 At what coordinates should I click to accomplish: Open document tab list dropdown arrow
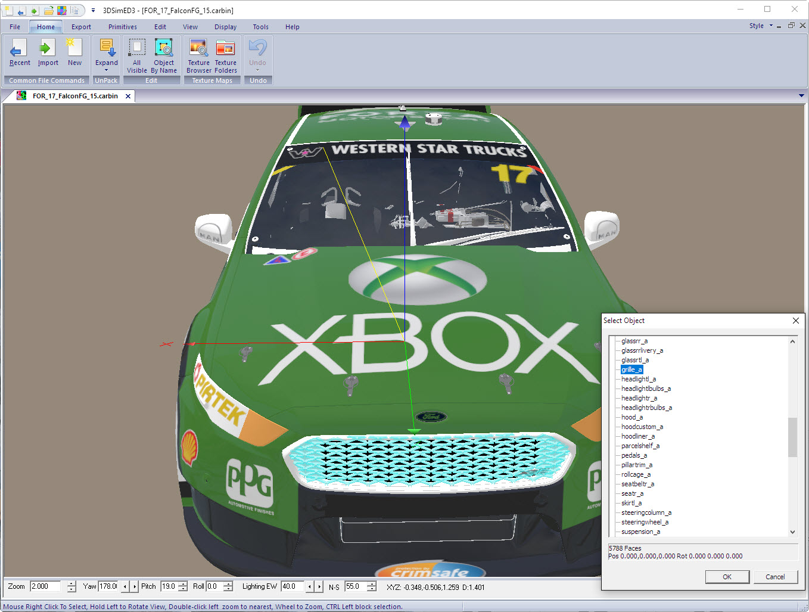(801, 95)
